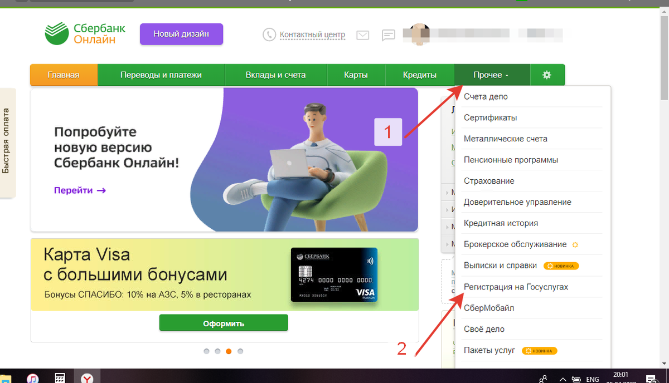This screenshot has height=383, width=669.
Task: Open the settings gear menu
Action: click(x=547, y=75)
